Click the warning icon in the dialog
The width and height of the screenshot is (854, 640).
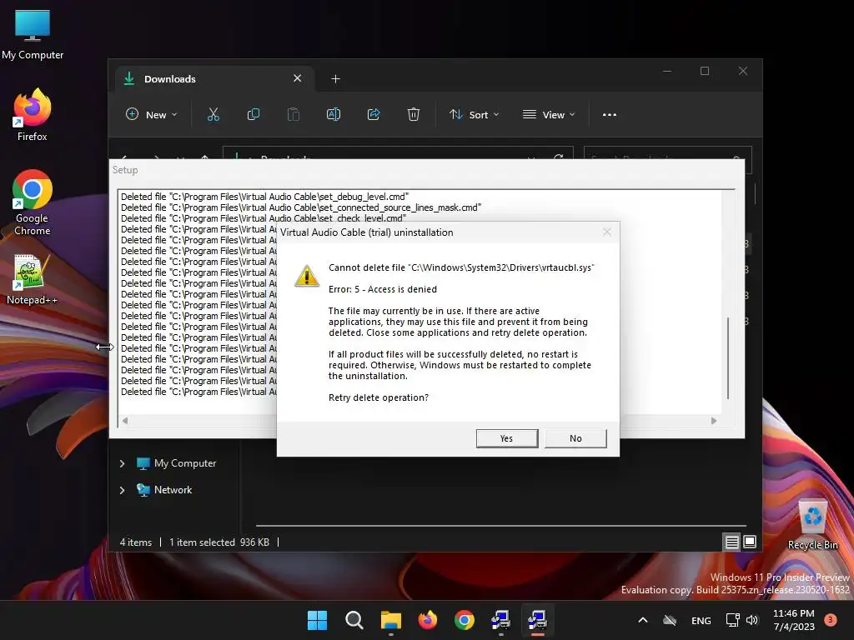[x=307, y=276]
